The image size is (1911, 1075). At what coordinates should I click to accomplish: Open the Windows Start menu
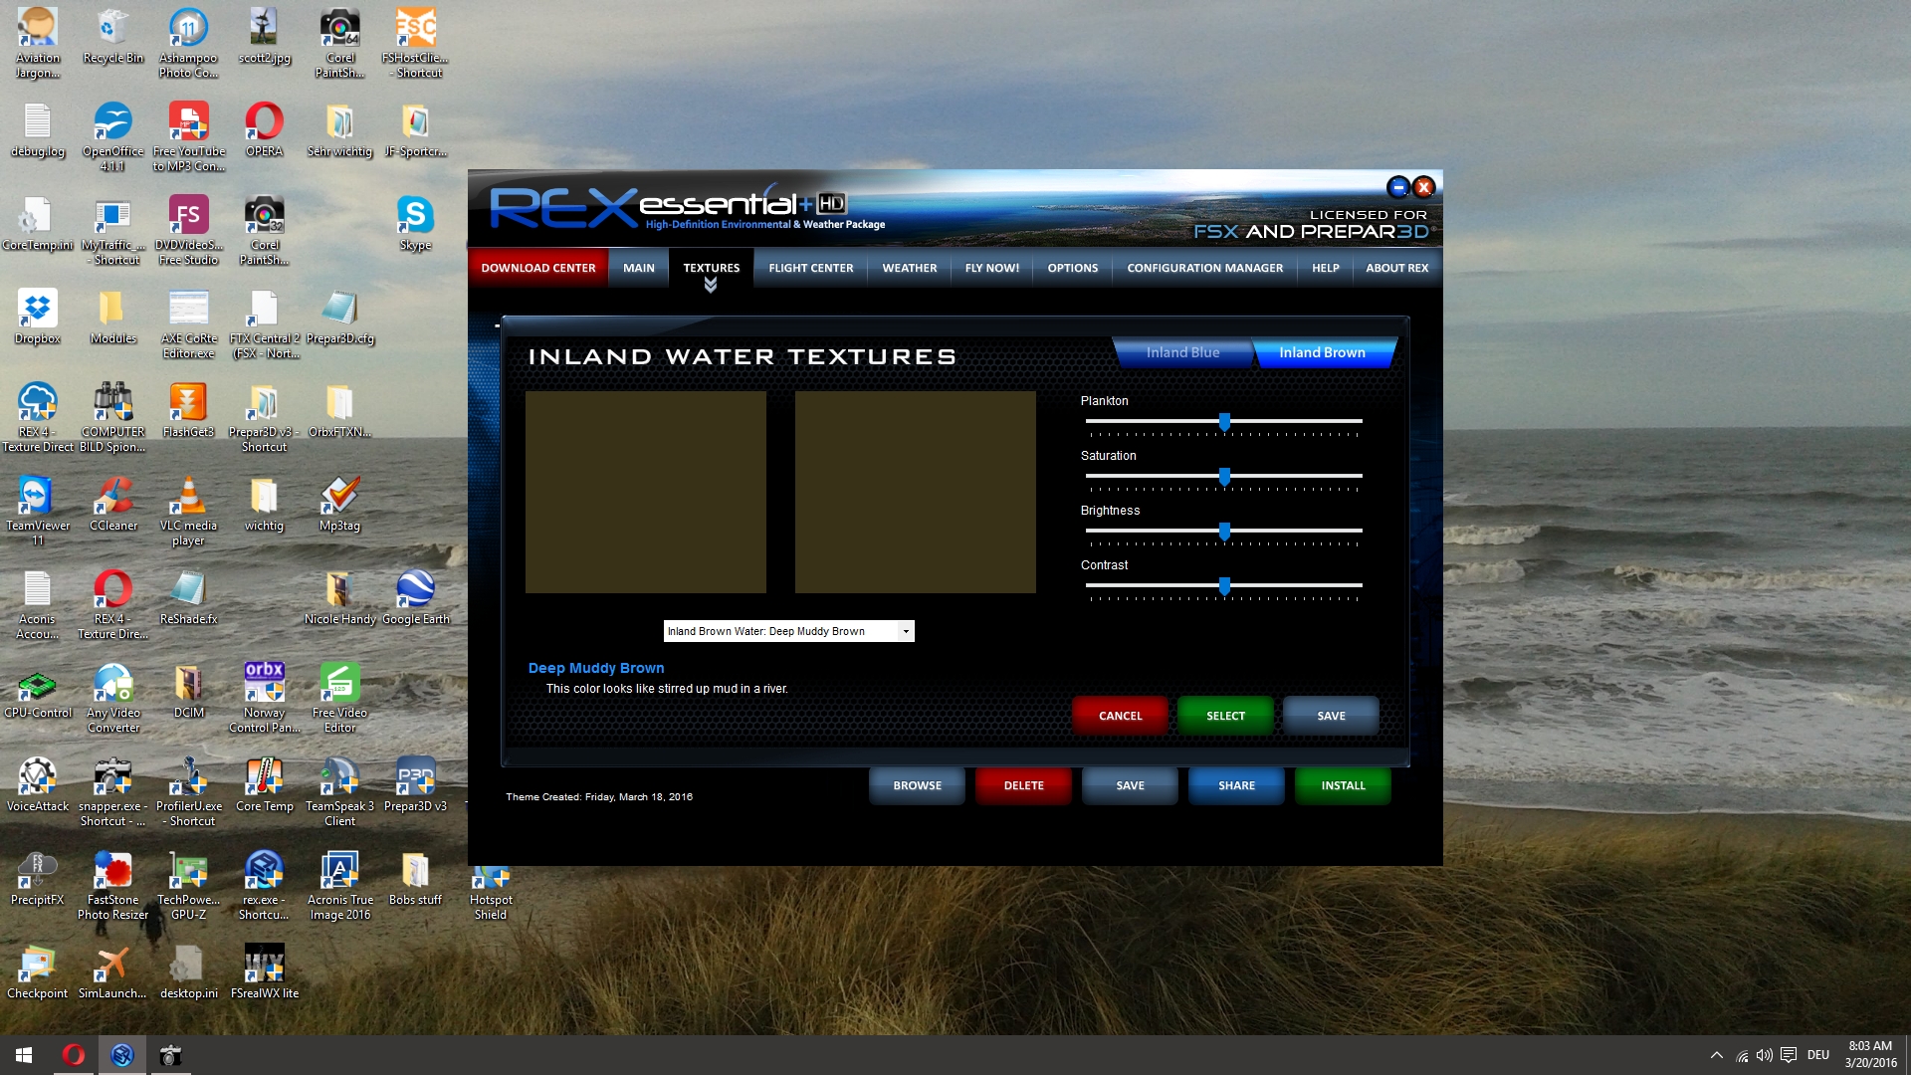pyautogui.click(x=24, y=1055)
